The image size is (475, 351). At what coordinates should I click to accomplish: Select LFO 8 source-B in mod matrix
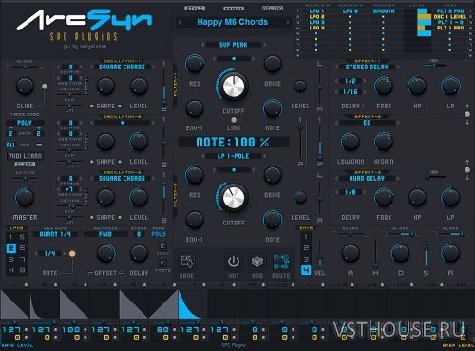(350, 11)
